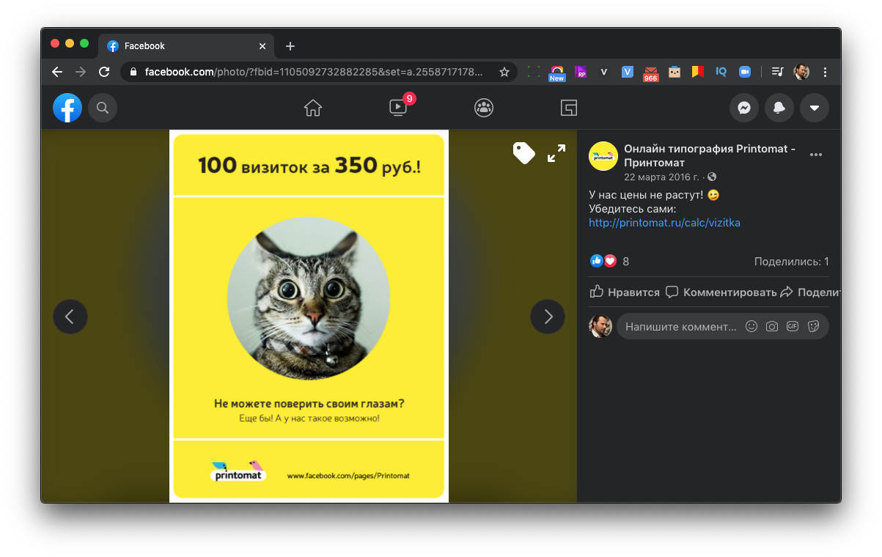The width and height of the screenshot is (882, 557).
Task: Open the 22 марта 2016 г. timestamp
Action: [663, 177]
